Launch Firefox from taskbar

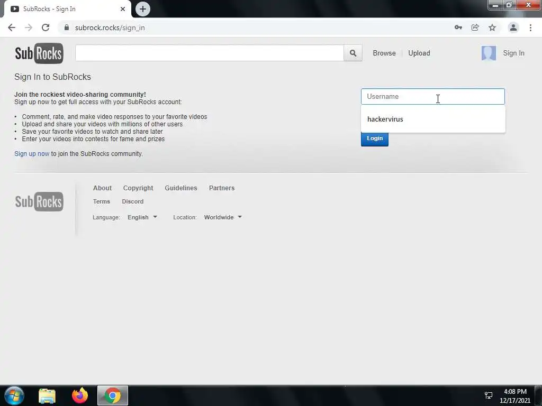[80, 395]
